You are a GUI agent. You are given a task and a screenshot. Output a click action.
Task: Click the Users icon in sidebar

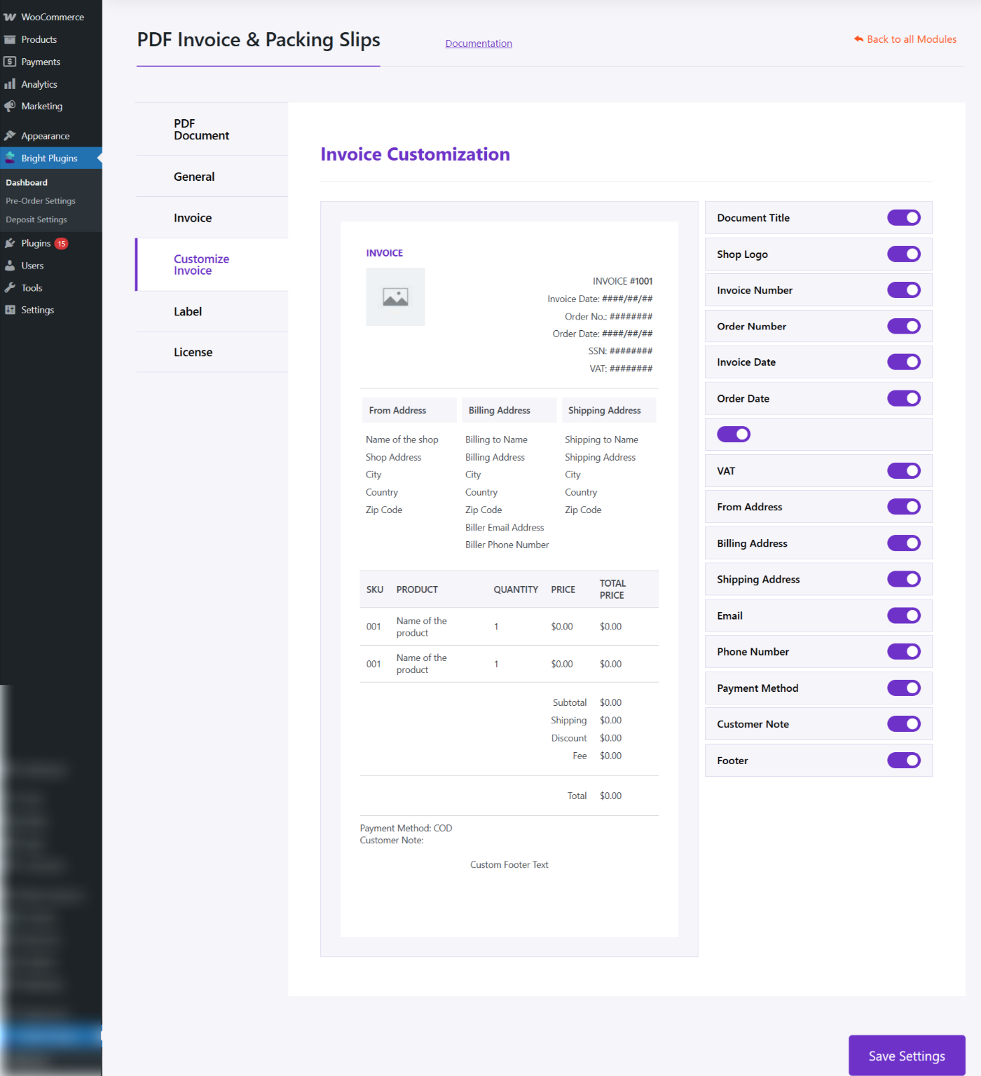(x=10, y=265)
